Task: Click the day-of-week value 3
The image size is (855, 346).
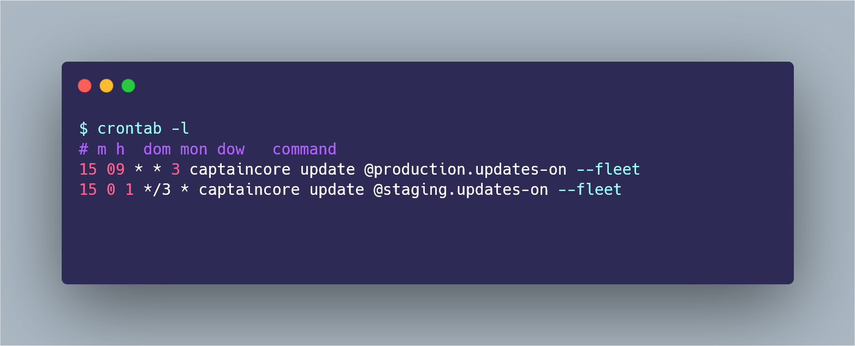Action: (x=176, y=170)
